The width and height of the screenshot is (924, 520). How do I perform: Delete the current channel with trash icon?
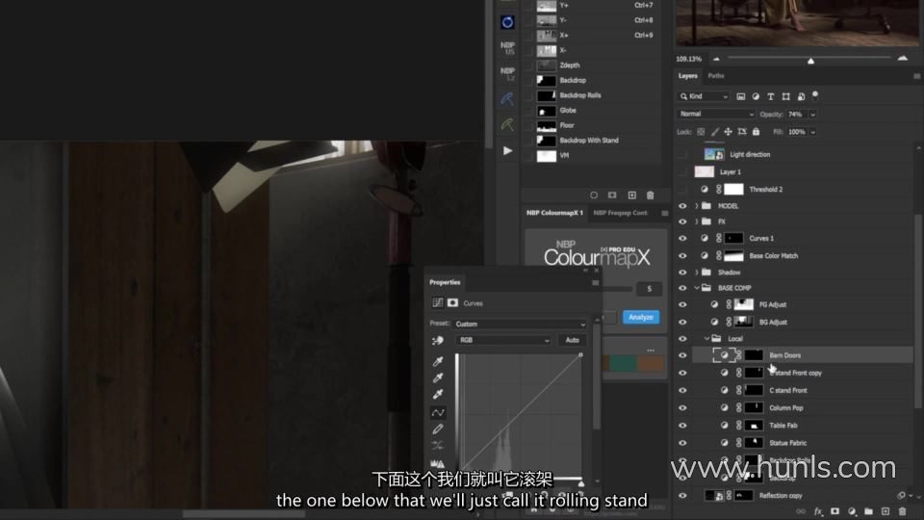coord(650,195)
